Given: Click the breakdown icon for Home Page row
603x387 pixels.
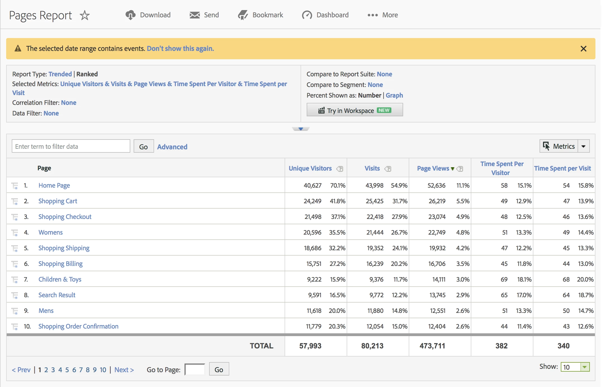Looking at the screenshot, I should pos(15,186).
